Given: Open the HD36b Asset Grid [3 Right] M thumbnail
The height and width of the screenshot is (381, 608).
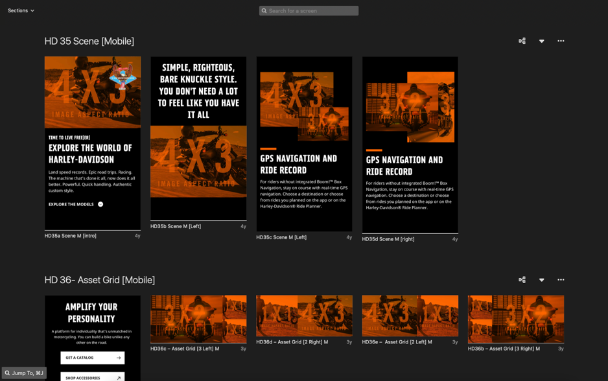Looking at the screenshot, I should coord(516,319).
